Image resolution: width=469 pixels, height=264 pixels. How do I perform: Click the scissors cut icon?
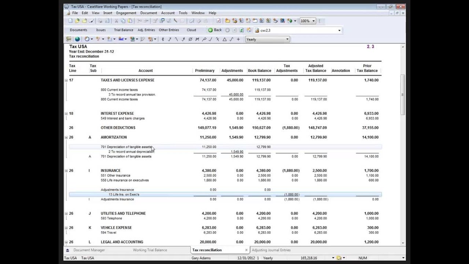pyautogui.click(x=117, y=21)
